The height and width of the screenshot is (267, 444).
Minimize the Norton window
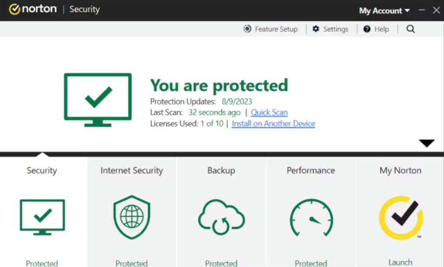[421, 10]
